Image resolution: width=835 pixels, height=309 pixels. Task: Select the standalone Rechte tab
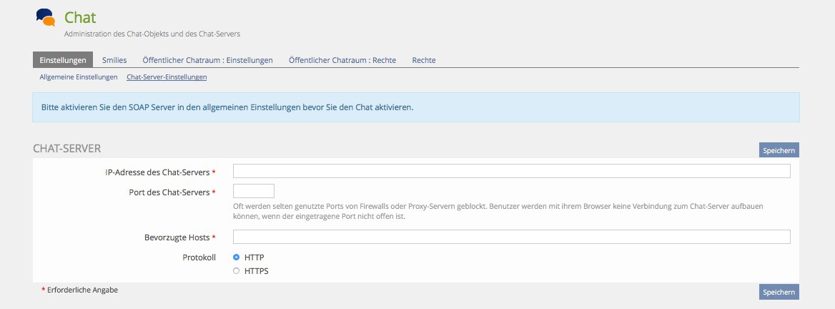[424, 60]
